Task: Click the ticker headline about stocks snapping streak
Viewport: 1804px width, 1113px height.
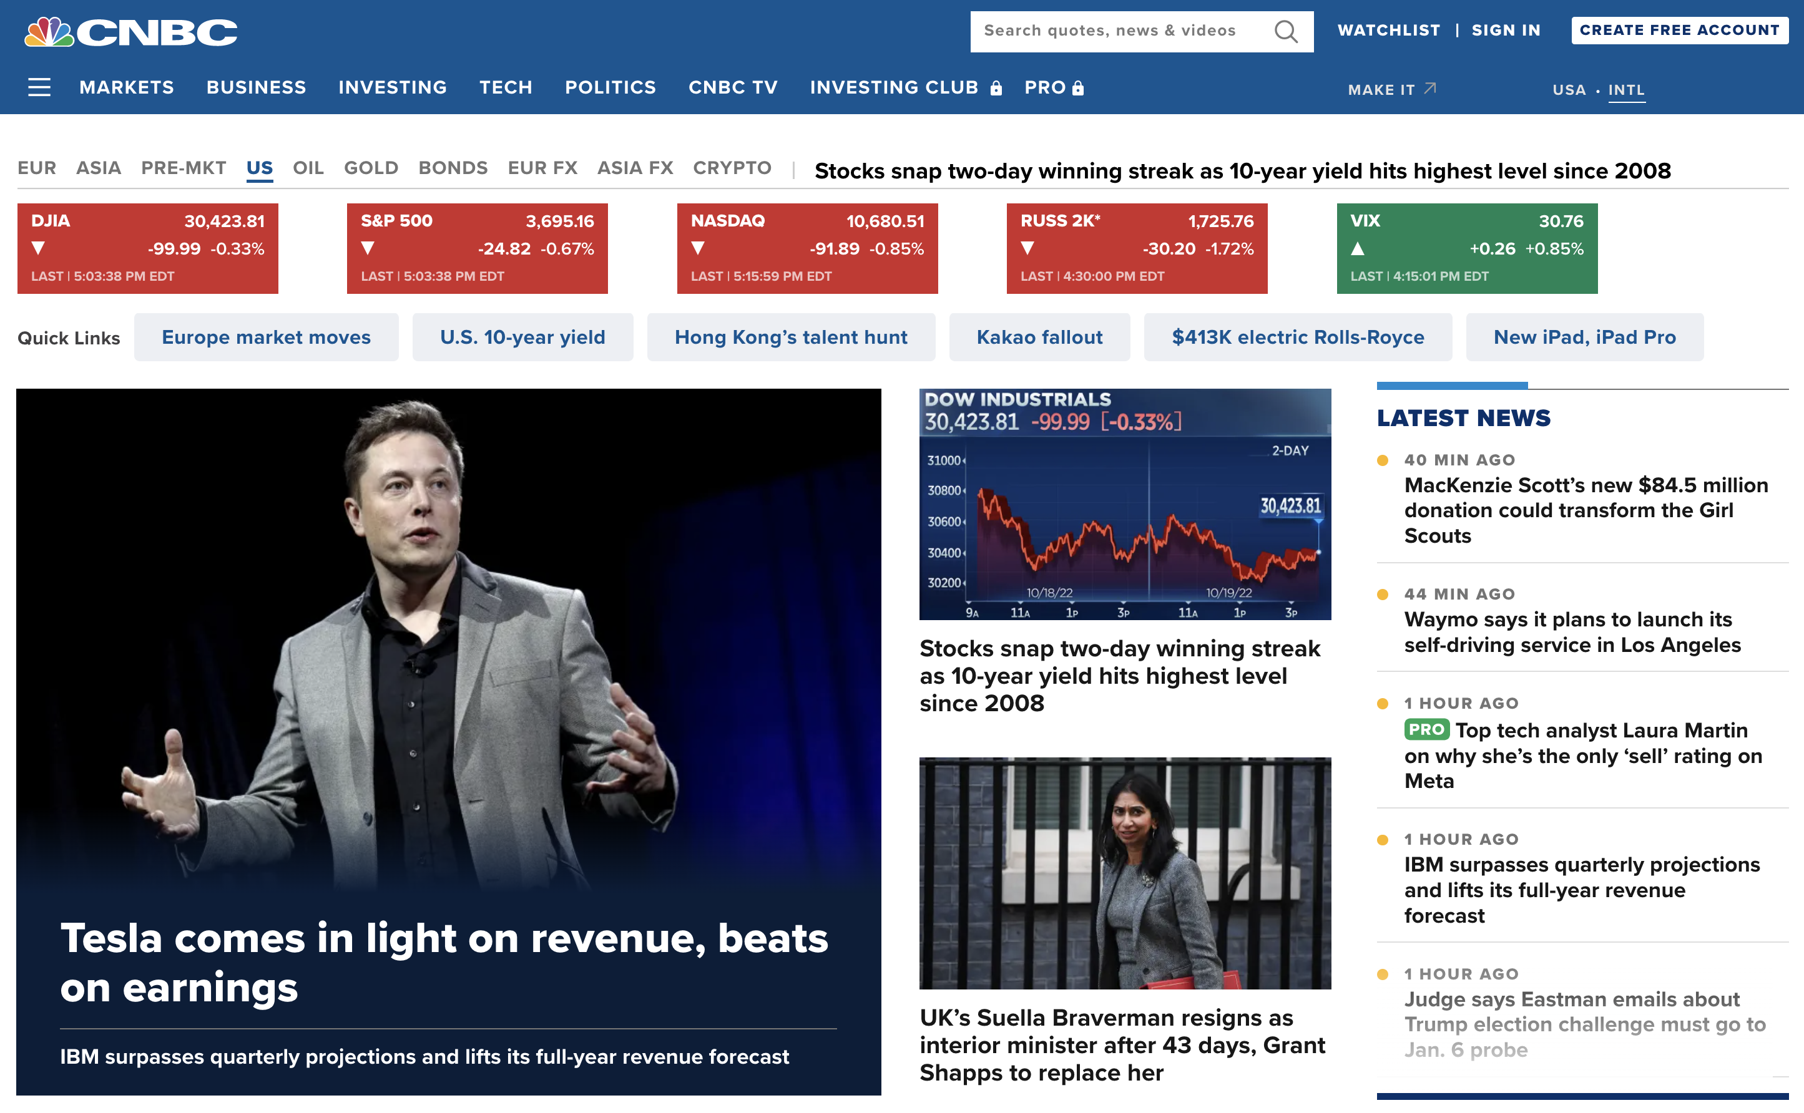Action: tap(1242, 171)
